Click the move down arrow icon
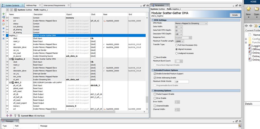Viewport: 260px width, 129px height. (3, 35)
